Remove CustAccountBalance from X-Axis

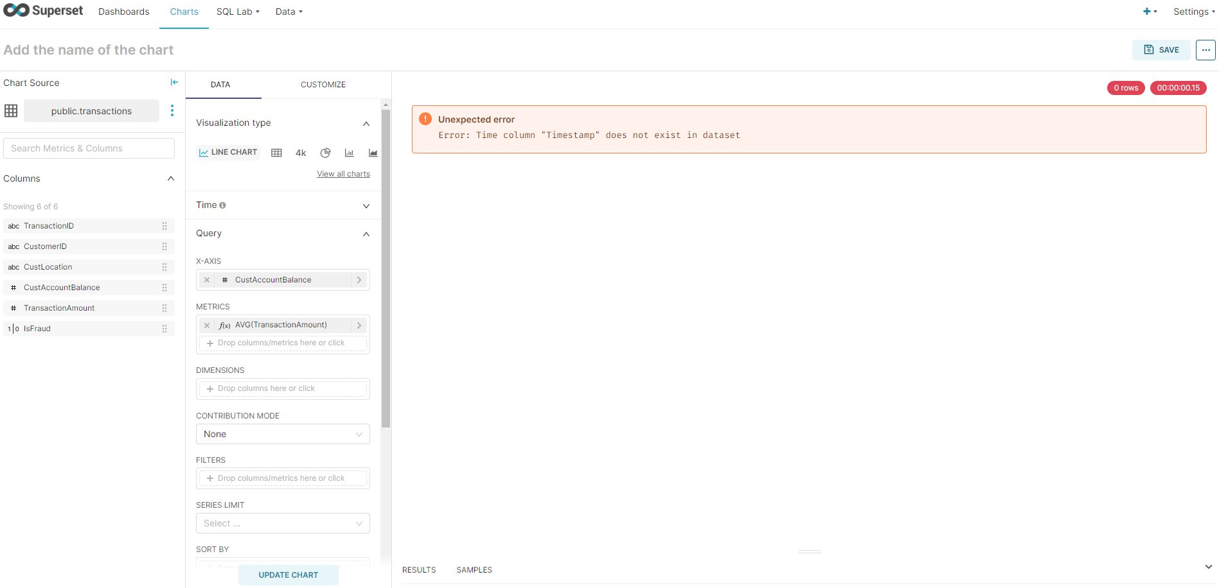[207, 280]
